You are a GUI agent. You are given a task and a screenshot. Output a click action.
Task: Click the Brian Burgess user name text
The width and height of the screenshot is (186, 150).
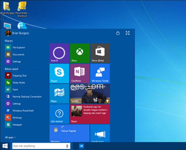pyautogui.click(x=21, y=33)
